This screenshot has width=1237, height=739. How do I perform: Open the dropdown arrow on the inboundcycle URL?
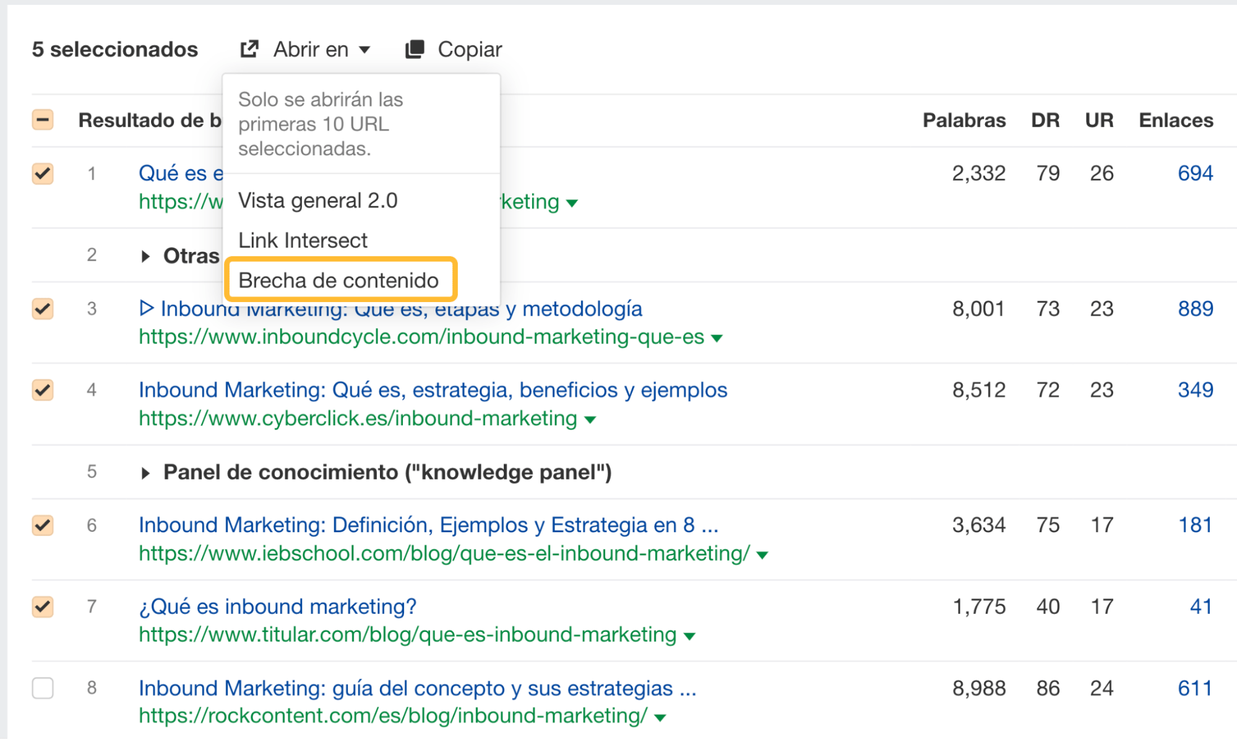tap(717, 338)
